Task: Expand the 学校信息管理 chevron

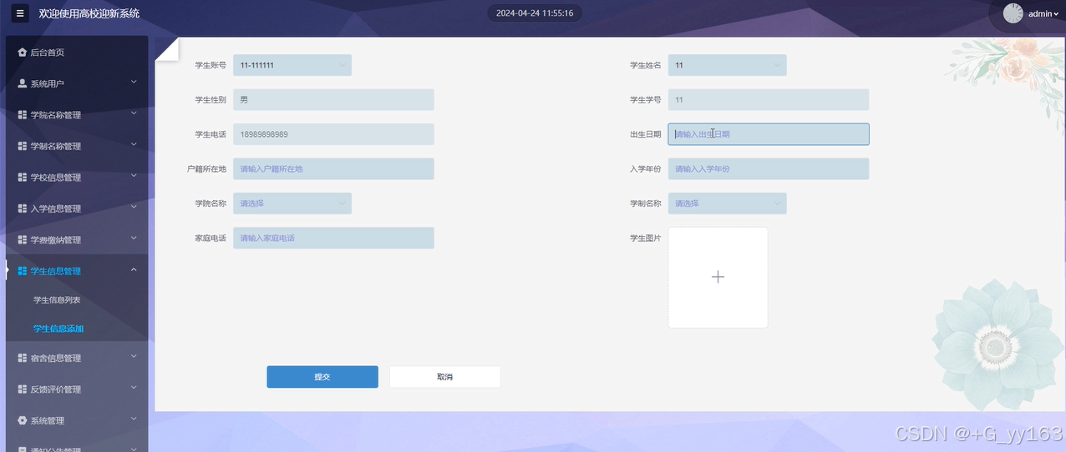Action: click(134, 176)
